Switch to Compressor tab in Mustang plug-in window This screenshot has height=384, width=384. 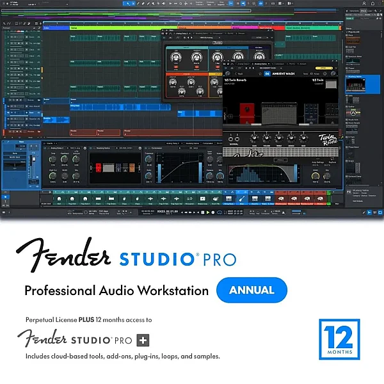point(278,64)
